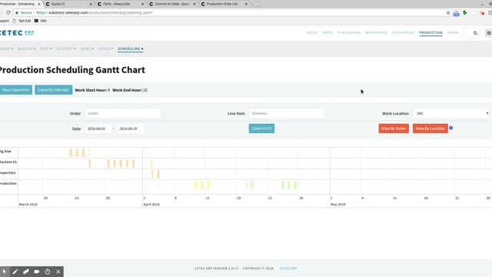Bookmark this page with the star icon
This screenshot has width=492, height=277.
coord(448,12)
